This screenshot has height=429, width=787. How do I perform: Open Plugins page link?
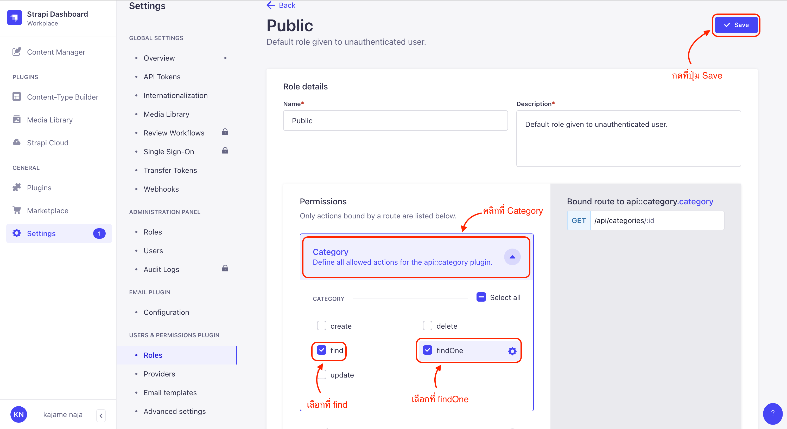click(x=39, y=188)
